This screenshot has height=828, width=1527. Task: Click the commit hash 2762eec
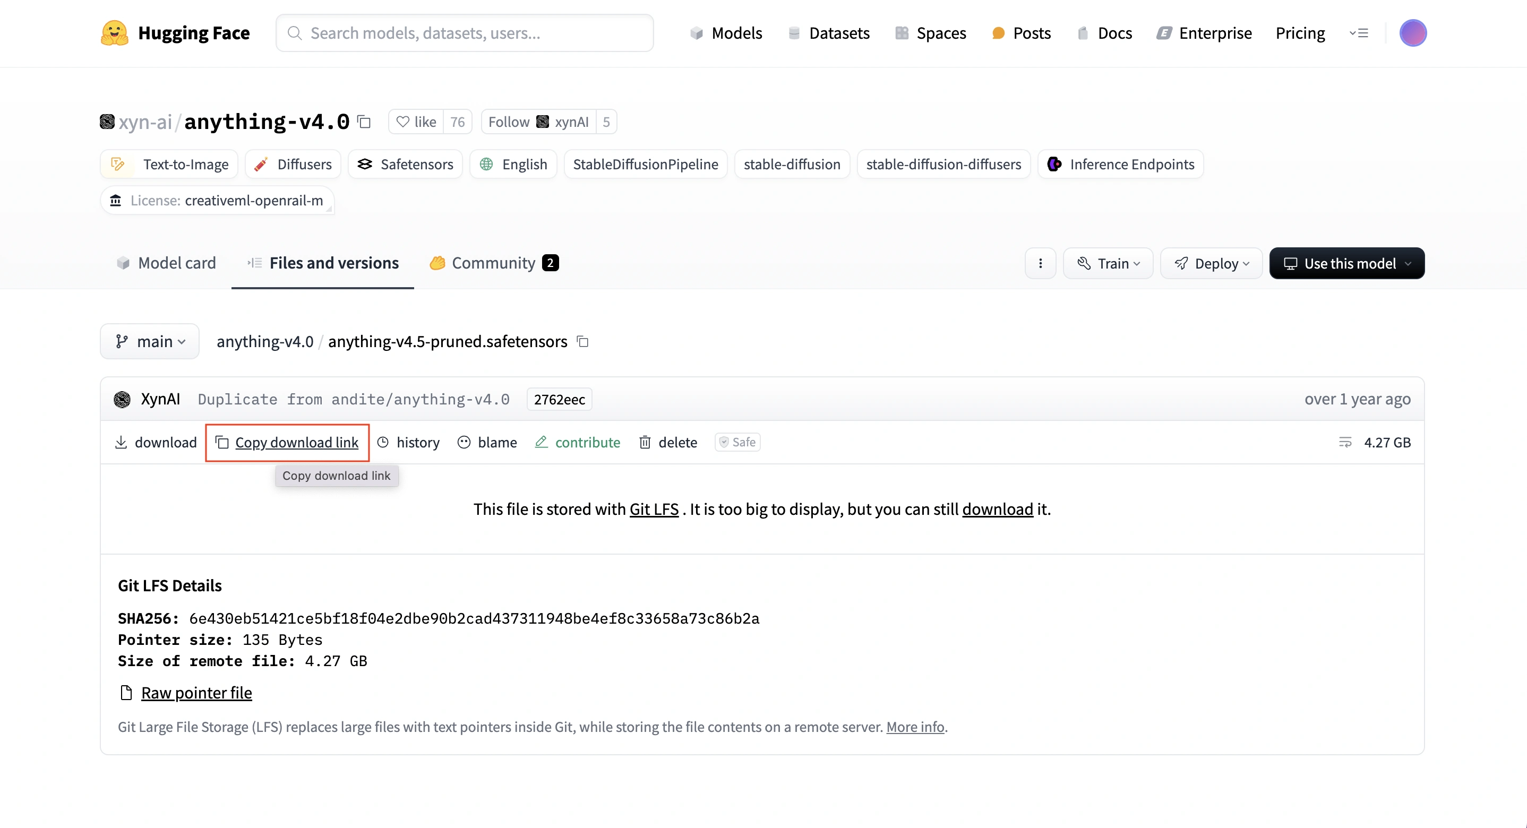click(x=559, y=400)
